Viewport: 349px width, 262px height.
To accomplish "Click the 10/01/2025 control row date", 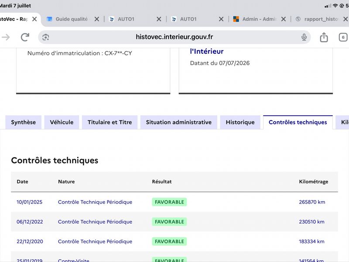I will pyautogui.click(x=29, y=202).
